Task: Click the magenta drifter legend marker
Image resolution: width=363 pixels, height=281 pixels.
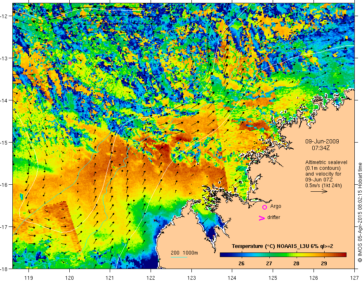Action: 262,218
